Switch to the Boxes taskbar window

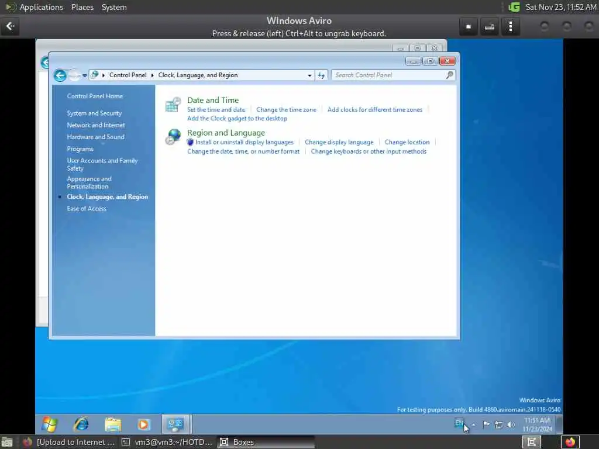266,442
